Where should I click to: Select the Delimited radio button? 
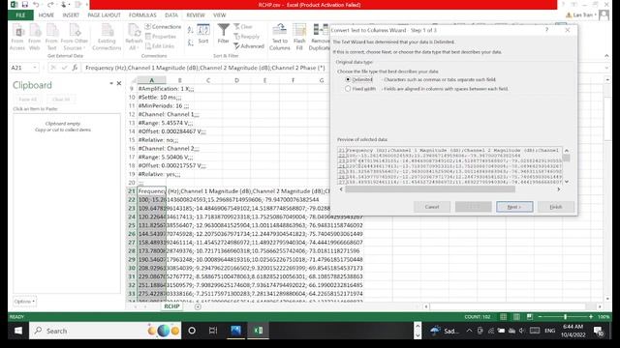pos(348,79)
